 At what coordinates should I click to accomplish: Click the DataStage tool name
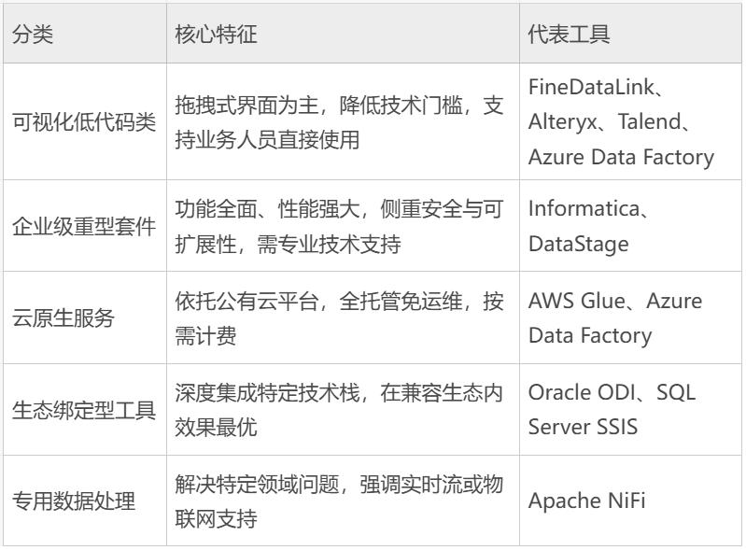(x=579, y=244)
